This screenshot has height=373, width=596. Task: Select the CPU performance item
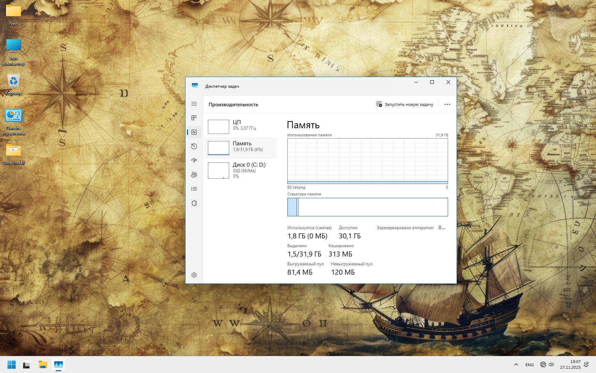(241, 126)
